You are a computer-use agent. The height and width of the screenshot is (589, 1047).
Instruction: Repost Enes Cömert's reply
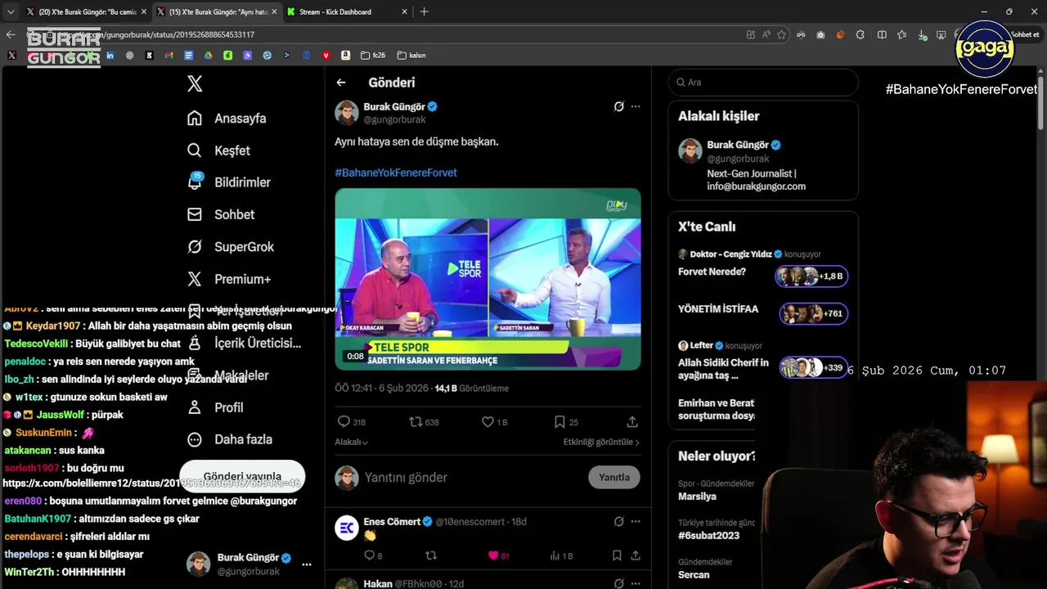(431, 555)
